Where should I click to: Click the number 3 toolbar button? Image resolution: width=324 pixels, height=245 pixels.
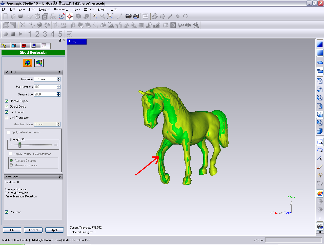(x=45, y=34)
